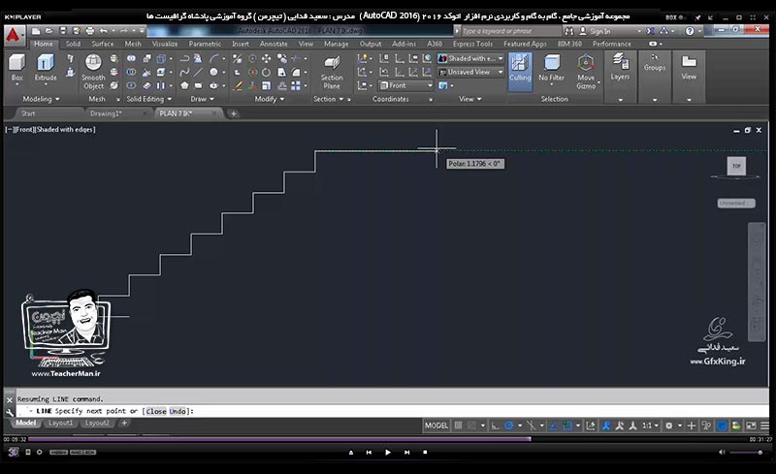This screenshot has height=474, width=776.
Task: Expand the Solid Editing panel dropdown
Action: point(149,99)
